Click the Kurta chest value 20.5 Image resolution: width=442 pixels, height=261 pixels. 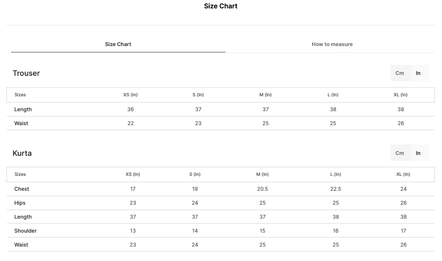(262, 189)
